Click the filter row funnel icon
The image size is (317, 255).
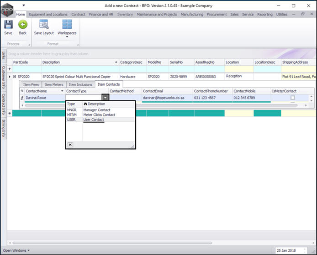[10, 69]
